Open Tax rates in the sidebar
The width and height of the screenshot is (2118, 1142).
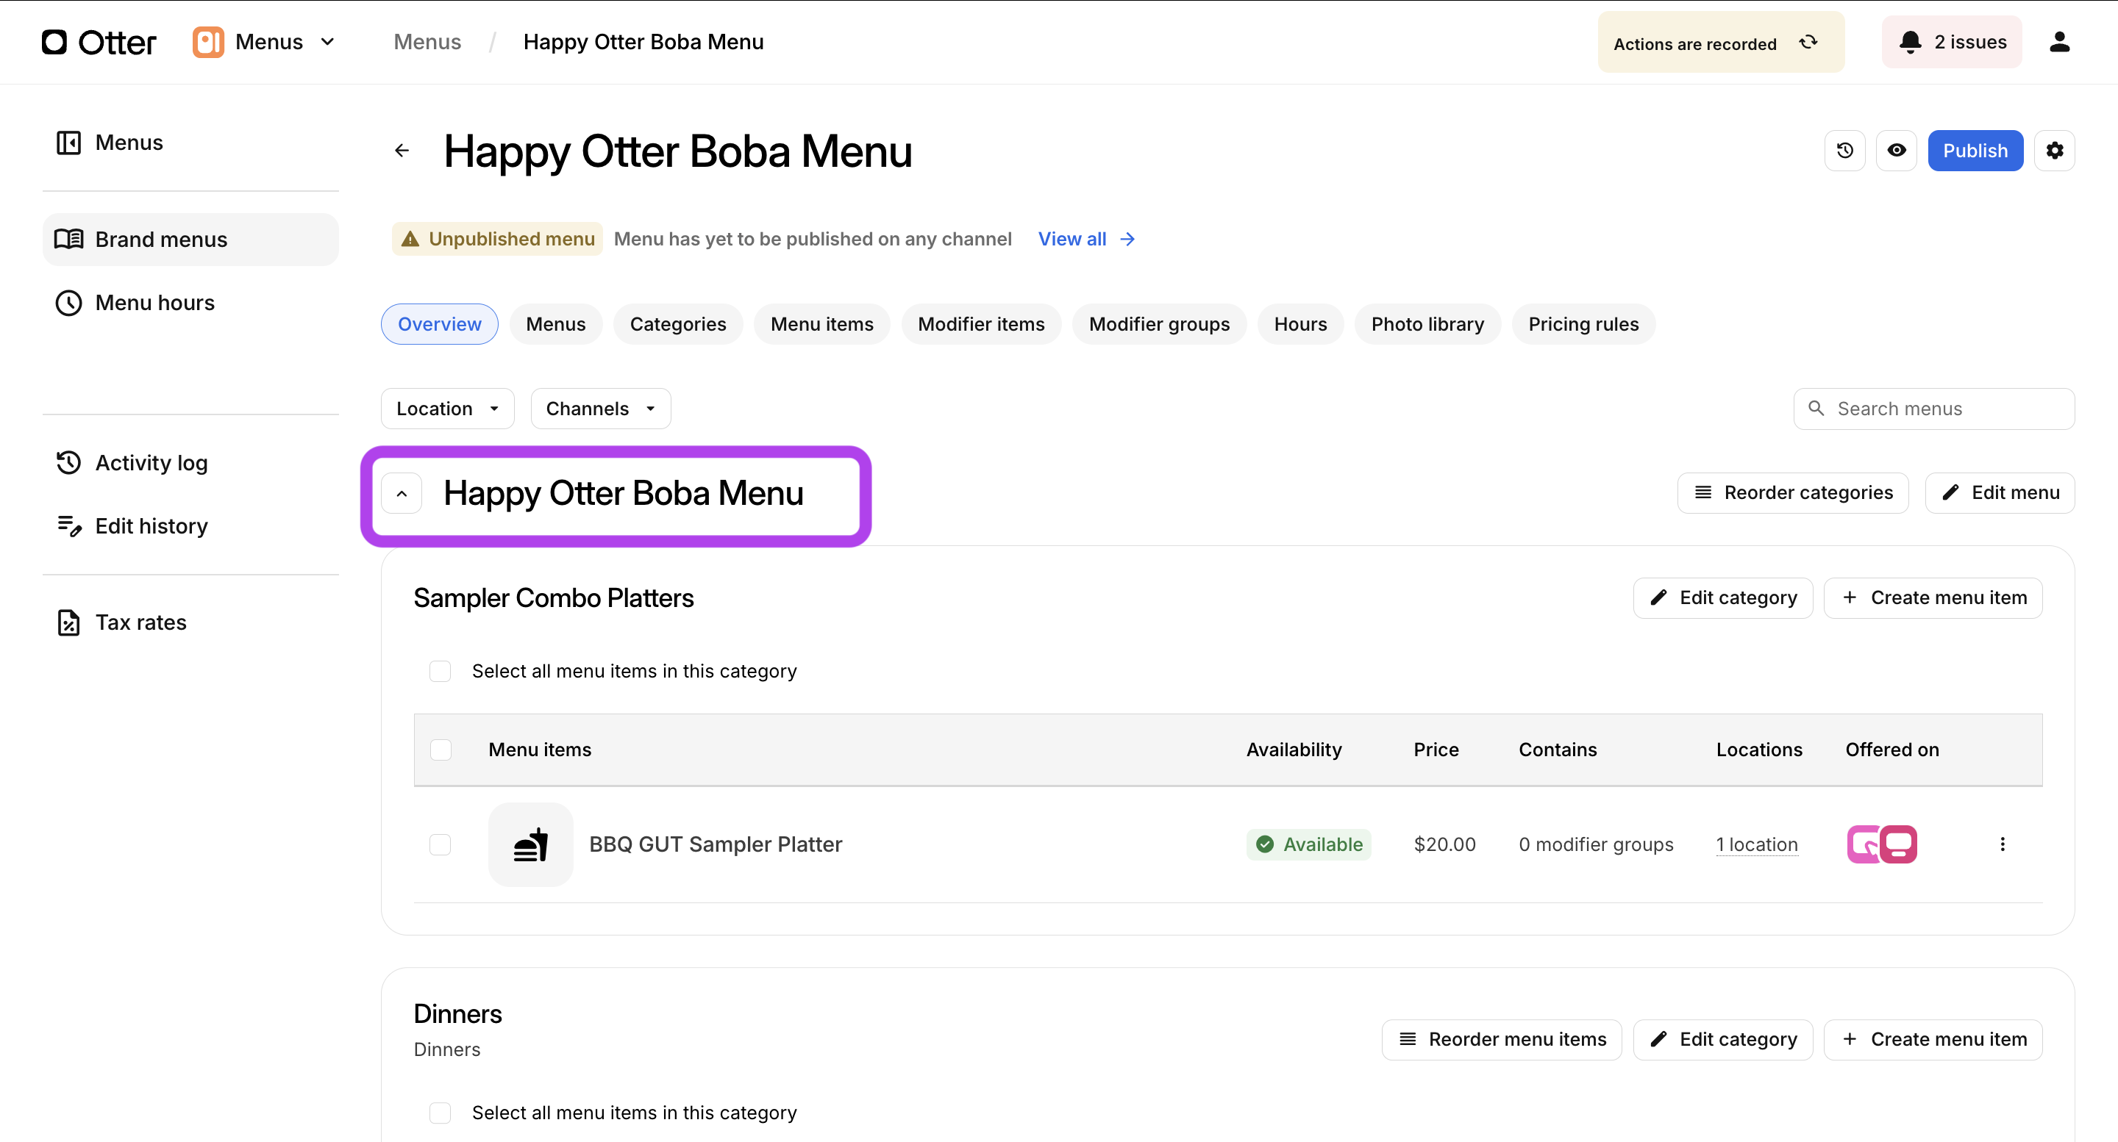pyautogui.click(x=190, y=622)
